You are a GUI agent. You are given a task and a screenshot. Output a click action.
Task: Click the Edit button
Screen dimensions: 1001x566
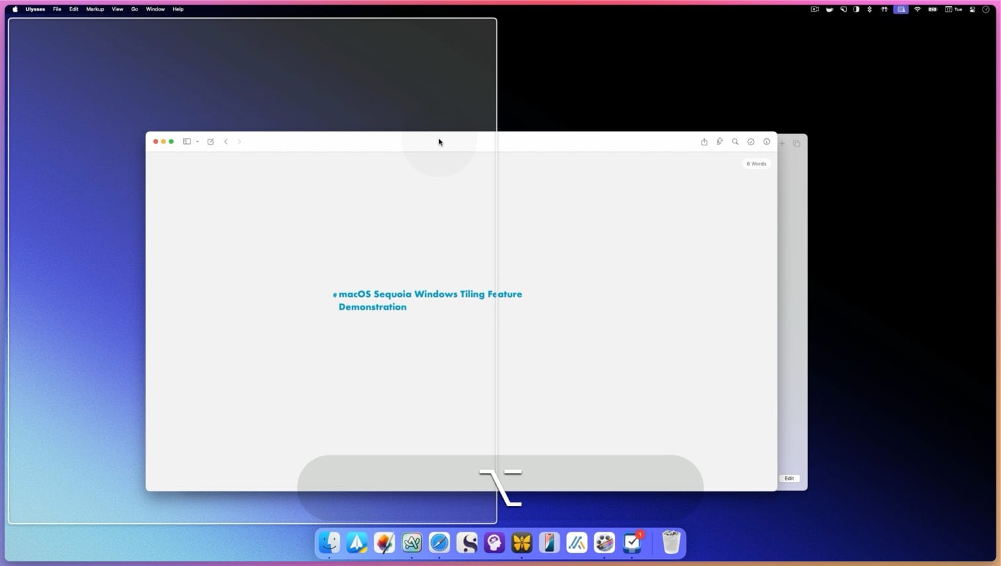tap(789, 478)
